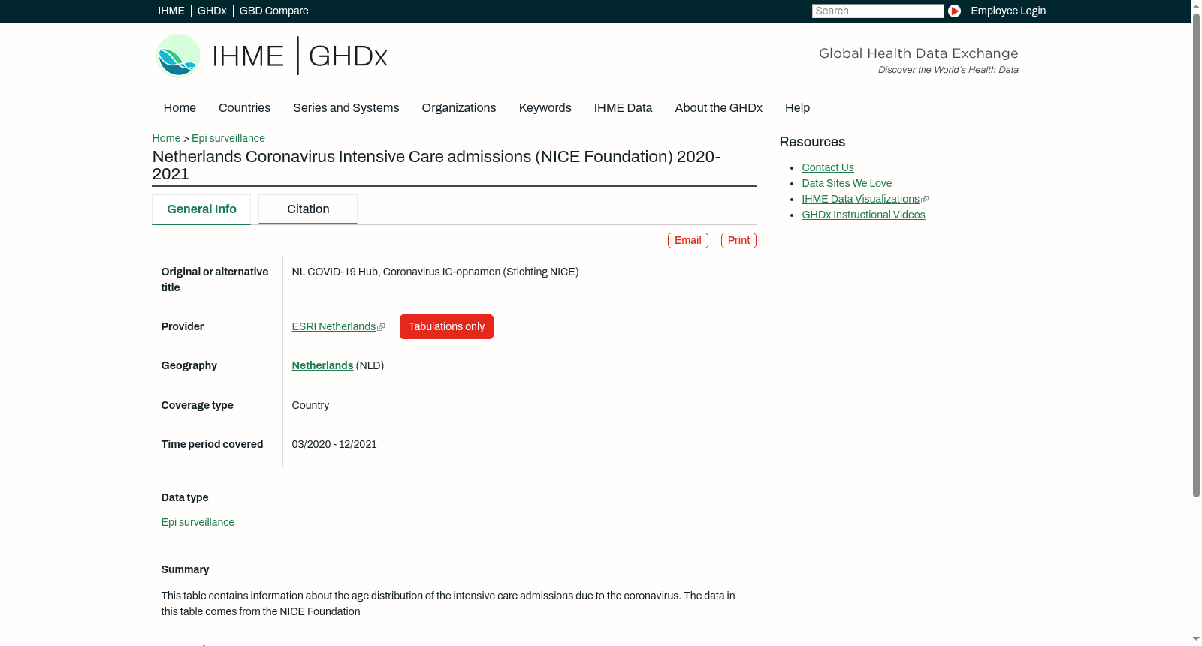The height and width of the screenshot is (646, 1202).
Task: Click the Summary heading
Action: click(185, 569)
